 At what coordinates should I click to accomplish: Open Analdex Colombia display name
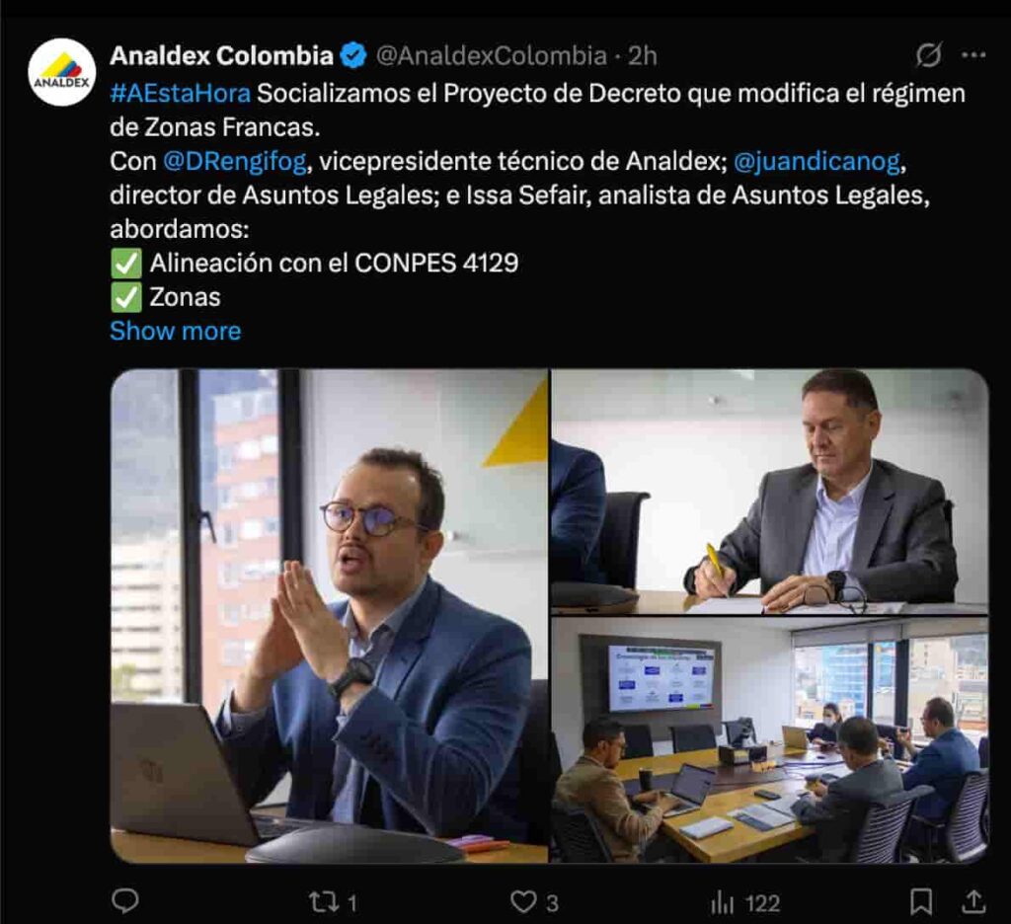221,56
